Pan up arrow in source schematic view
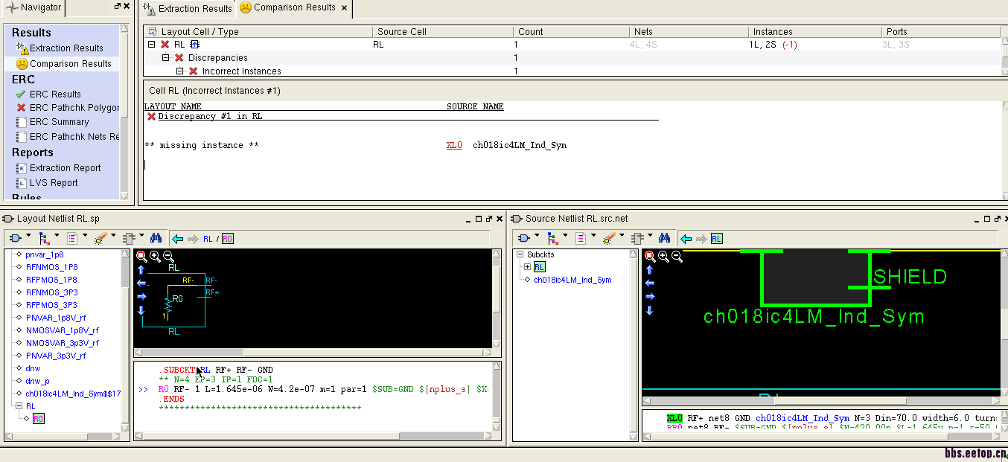 [649, 270]
